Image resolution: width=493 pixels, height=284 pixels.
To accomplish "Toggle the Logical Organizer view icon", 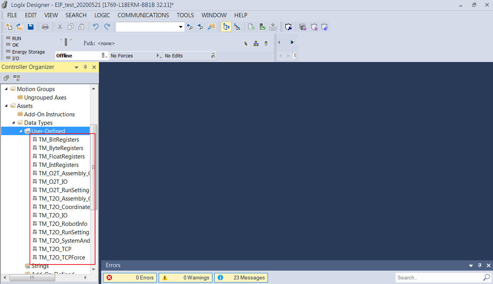I will pos(237,27).
